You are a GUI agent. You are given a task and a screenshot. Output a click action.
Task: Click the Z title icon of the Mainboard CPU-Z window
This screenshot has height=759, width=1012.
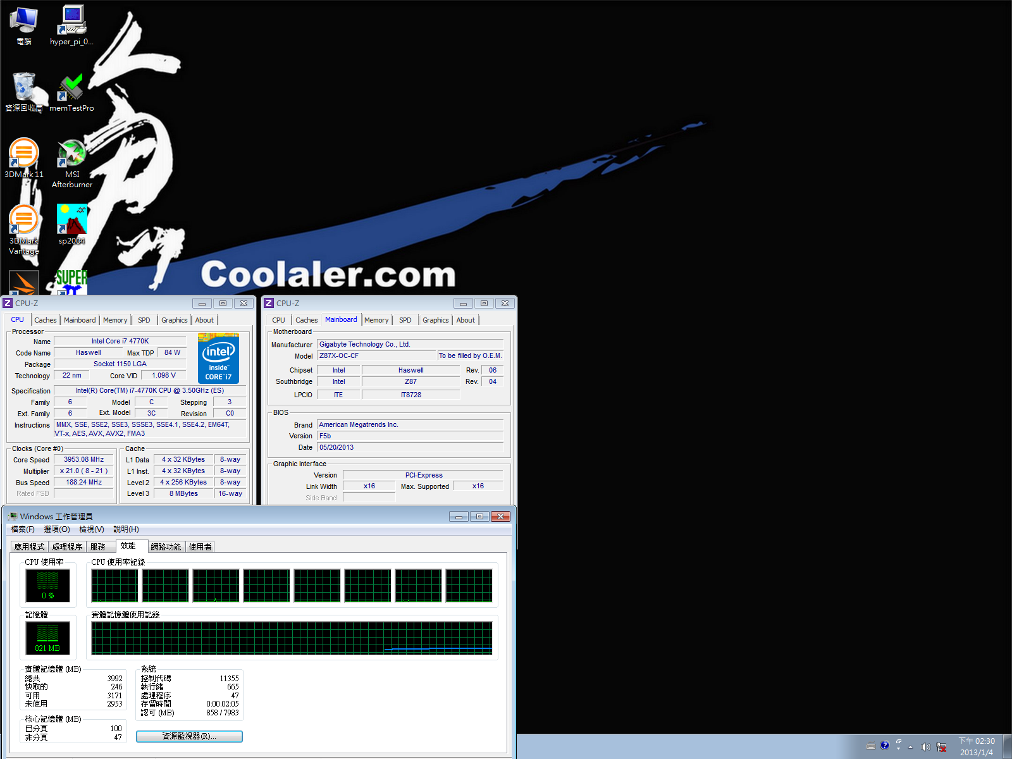click(x=269, y=303)
